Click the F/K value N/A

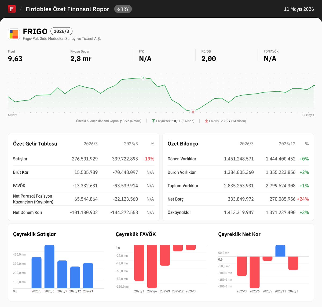tap(145, 59)
